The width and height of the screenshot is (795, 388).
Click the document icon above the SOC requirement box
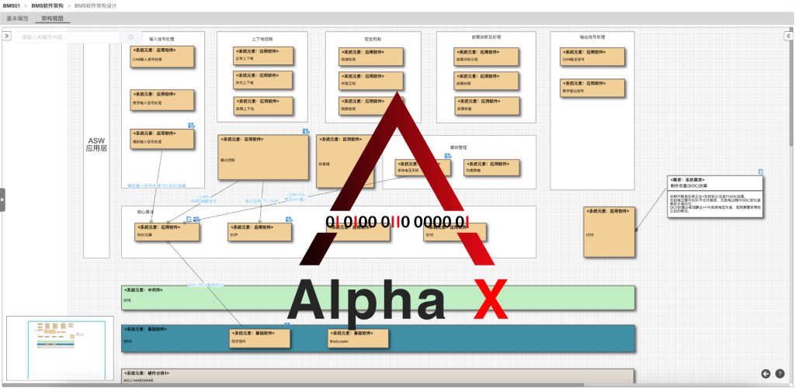pyautogui.click(x=761, y=171)
